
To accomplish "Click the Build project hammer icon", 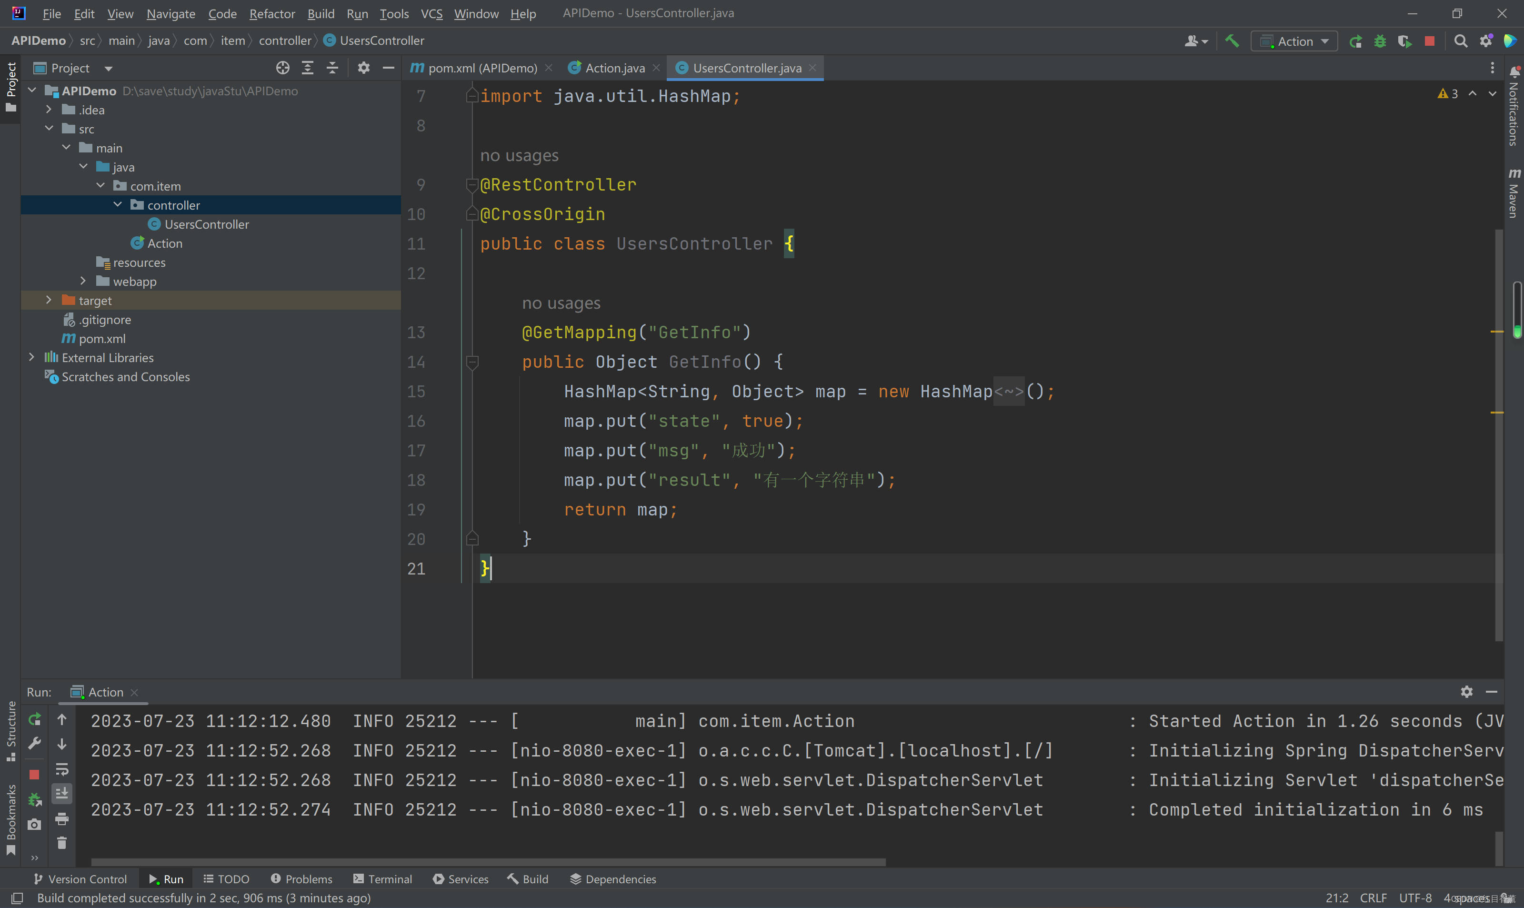I will 1232,41.
